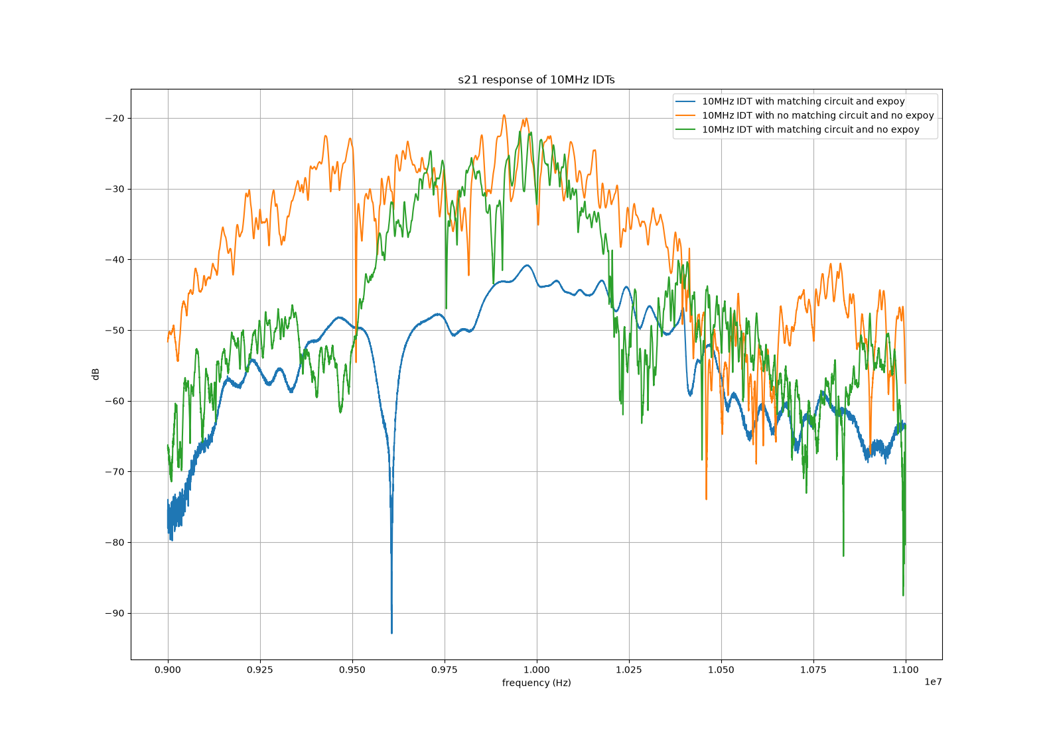
Task: Click the y-axis tick label "−50"
Action: 114,330
